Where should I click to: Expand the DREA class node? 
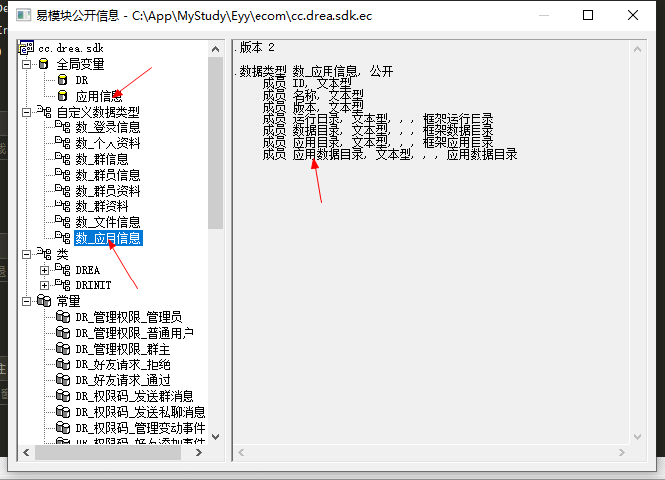point(44,270)
